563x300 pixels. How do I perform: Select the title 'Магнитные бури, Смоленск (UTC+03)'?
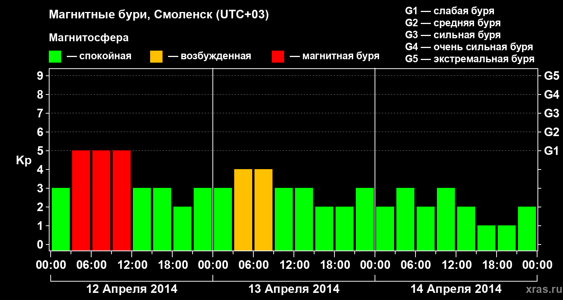click(x=159, y=15)
